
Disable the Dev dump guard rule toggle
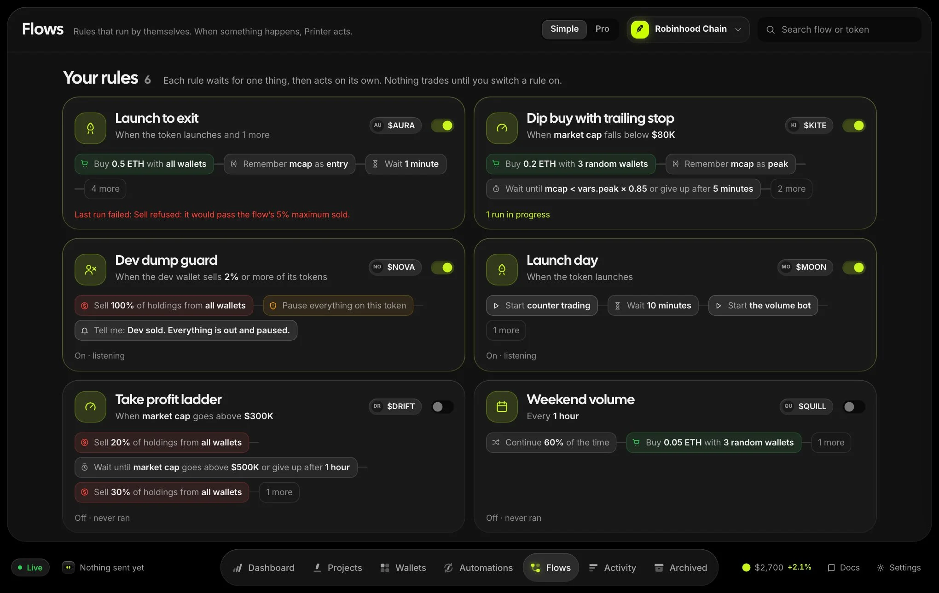tap(442, 268)
